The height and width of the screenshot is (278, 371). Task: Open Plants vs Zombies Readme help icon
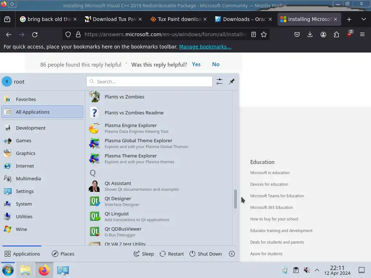pos(95,113)
